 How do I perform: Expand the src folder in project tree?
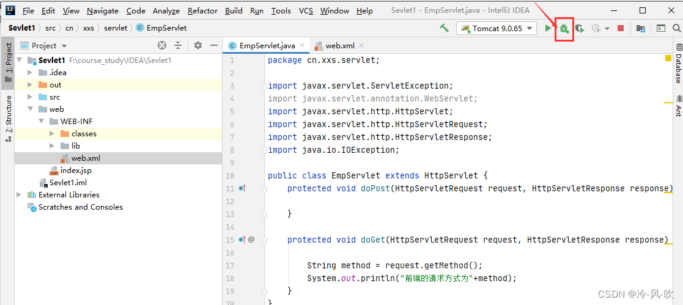point(30,97)
